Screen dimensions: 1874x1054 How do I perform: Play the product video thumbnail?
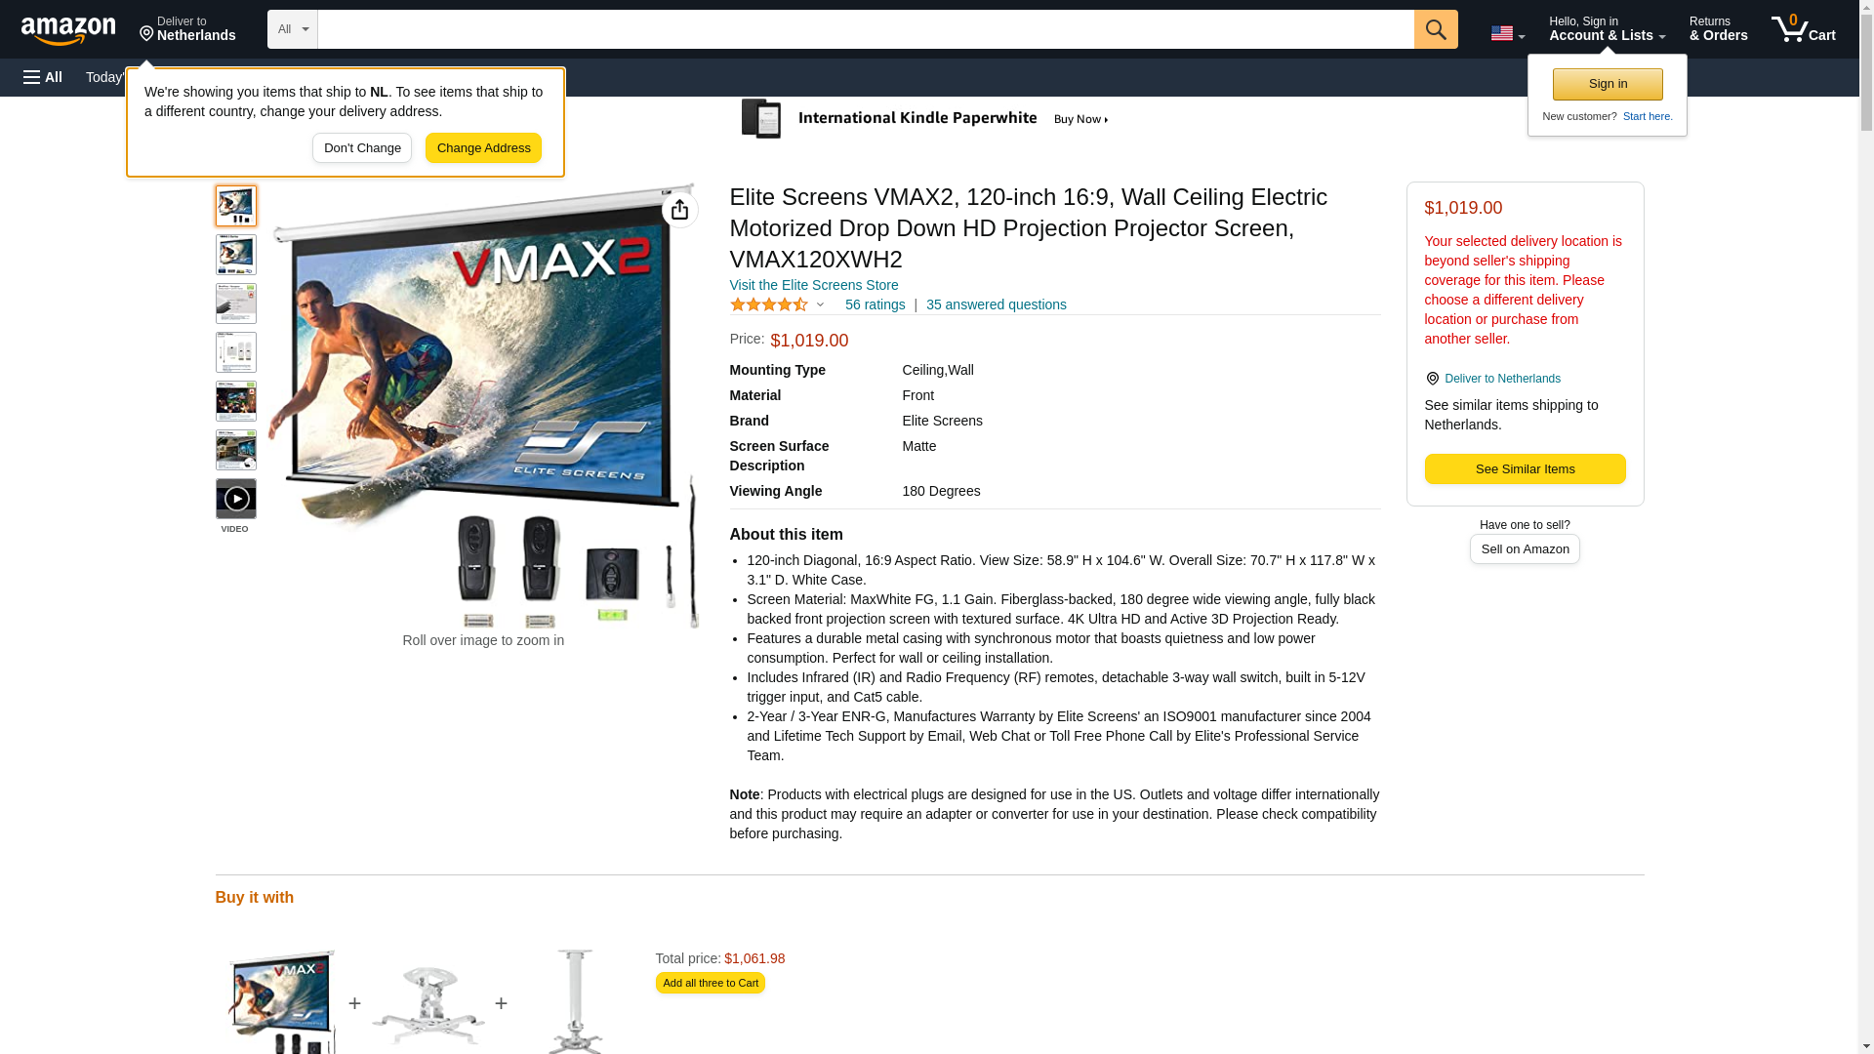coord(236,499)
